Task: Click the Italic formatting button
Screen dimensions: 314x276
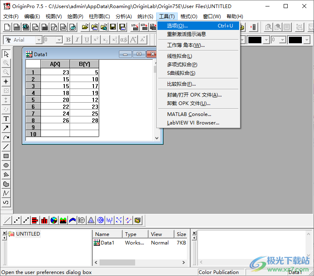Action: pyautogui.click(x=77, y=40)
